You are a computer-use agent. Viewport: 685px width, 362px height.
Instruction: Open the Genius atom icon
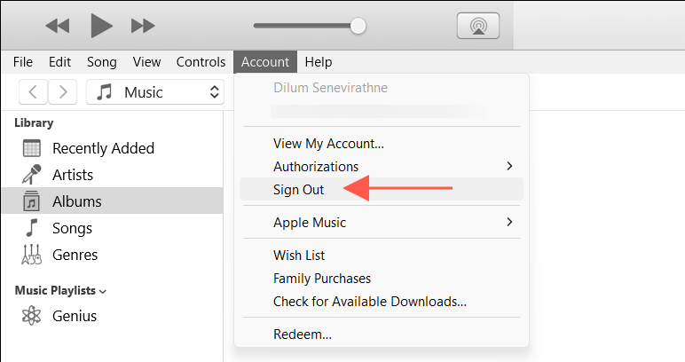click(31, 315)
